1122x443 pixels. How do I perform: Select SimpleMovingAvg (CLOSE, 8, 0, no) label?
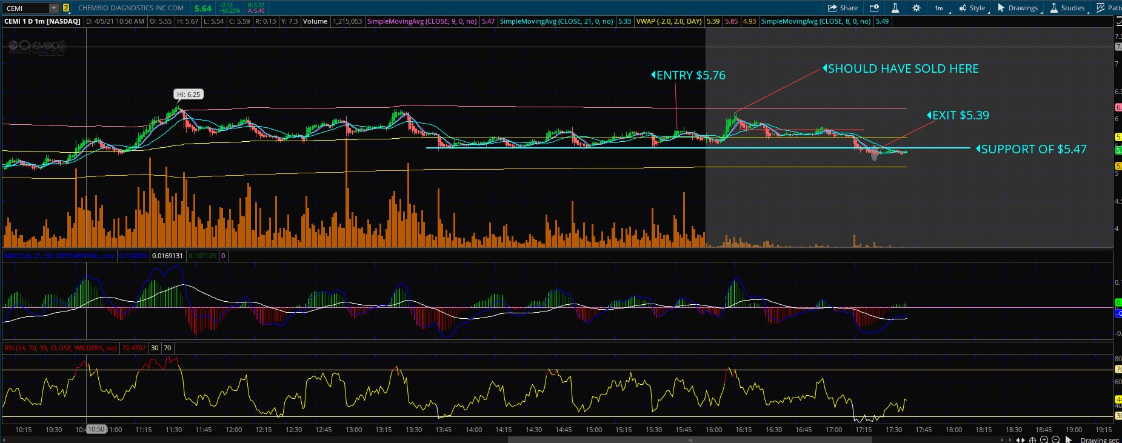(816, 21)
